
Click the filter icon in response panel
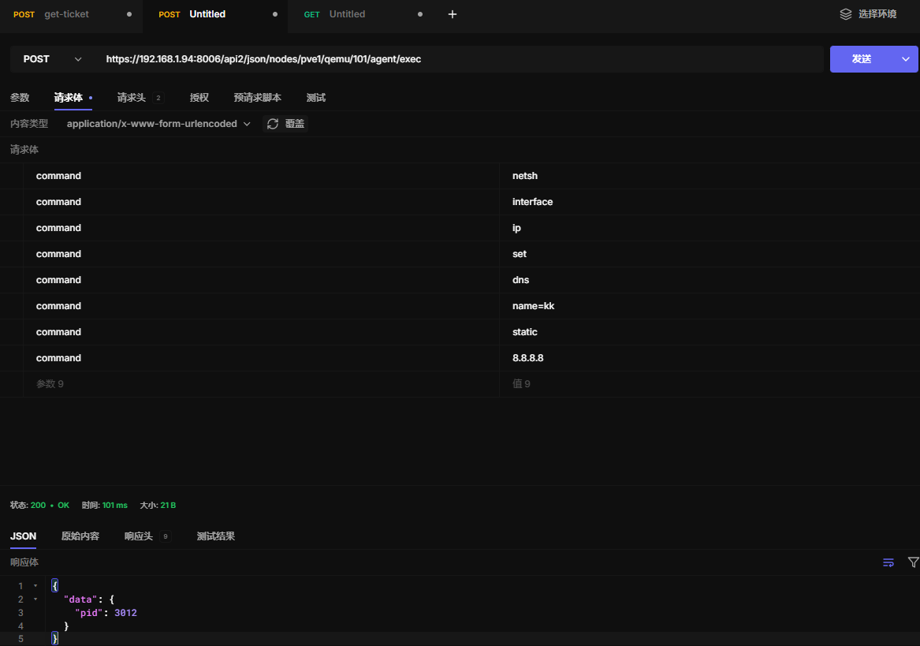pos(913,562)
